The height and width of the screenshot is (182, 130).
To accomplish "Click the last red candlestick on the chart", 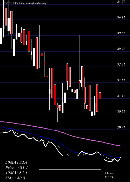I will click(x=100, y=96).
